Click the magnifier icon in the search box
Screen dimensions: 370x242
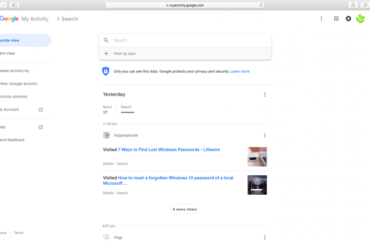(106, 40)
